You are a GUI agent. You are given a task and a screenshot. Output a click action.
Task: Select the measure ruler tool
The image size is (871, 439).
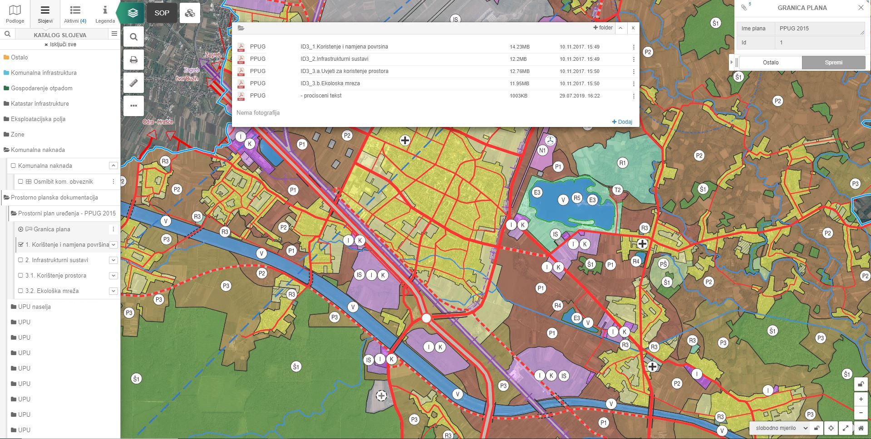tap(133, 83)
